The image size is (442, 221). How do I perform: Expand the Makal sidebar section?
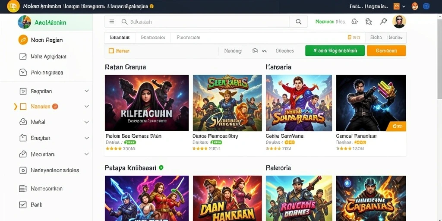point(86,122)
